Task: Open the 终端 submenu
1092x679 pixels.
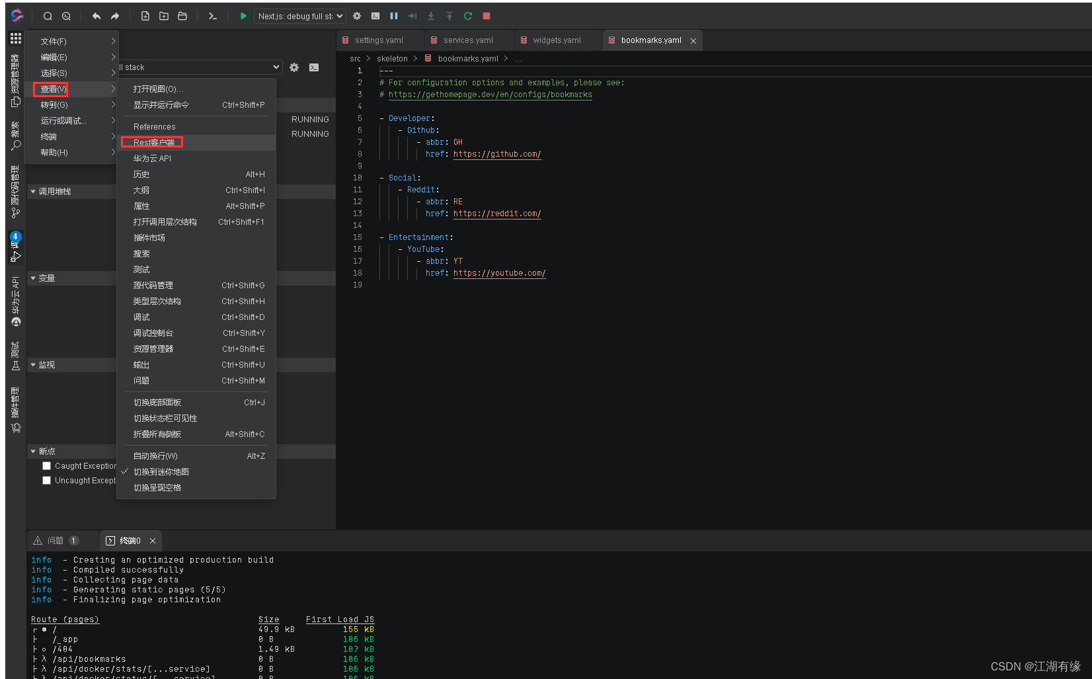Action: tap(71, 136)
